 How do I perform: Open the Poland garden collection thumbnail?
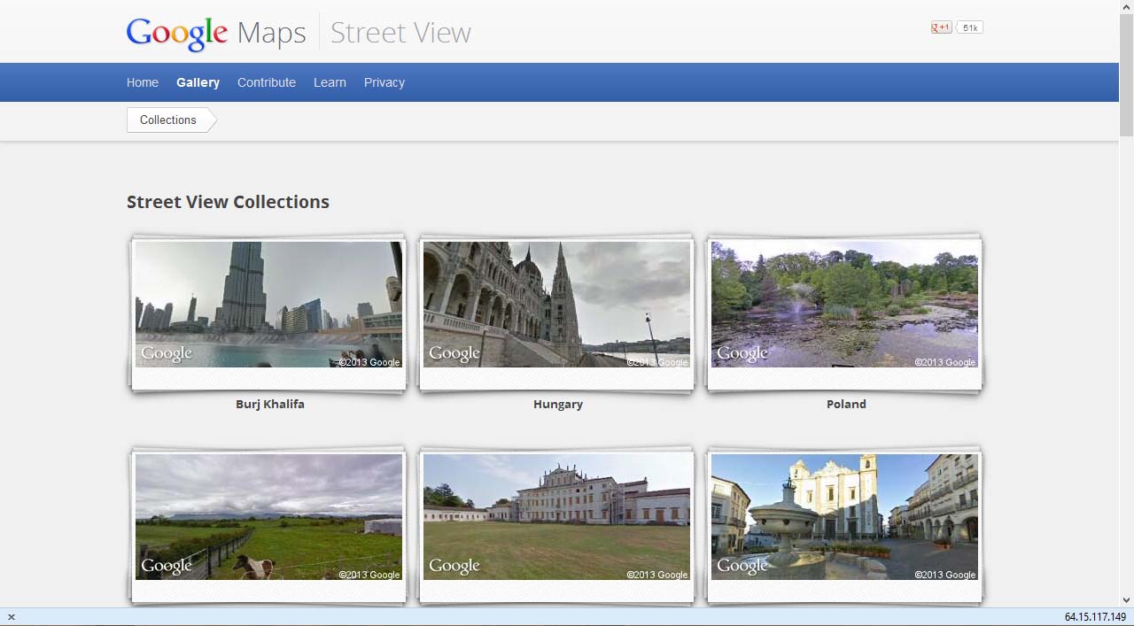click(x=844, y=305)
